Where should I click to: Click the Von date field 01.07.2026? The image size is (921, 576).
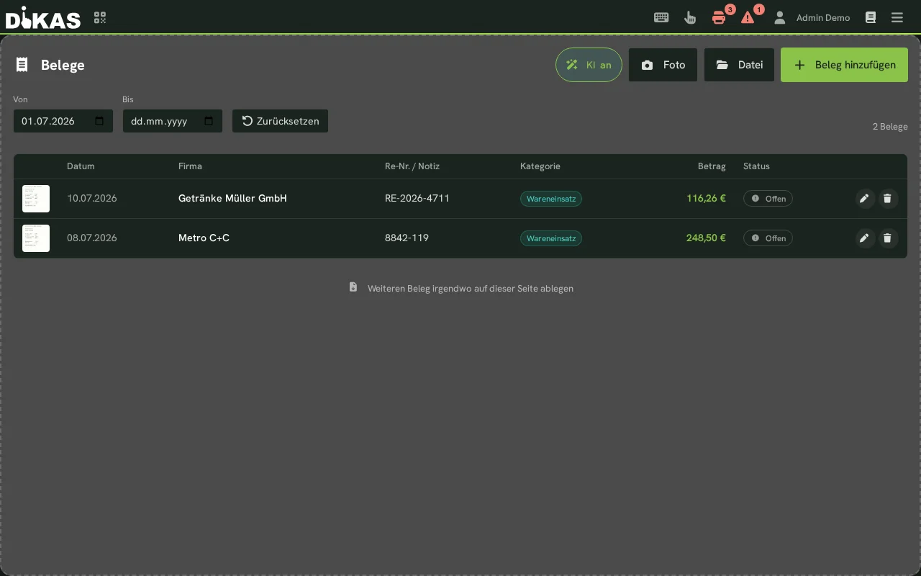63,121
